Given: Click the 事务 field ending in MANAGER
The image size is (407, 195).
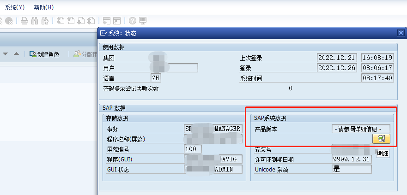Looking at the screenshot, I should coord(213,129).
